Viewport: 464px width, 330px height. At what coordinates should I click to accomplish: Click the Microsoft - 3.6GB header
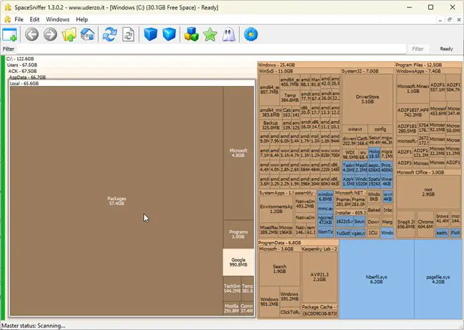tap(276, 249)
